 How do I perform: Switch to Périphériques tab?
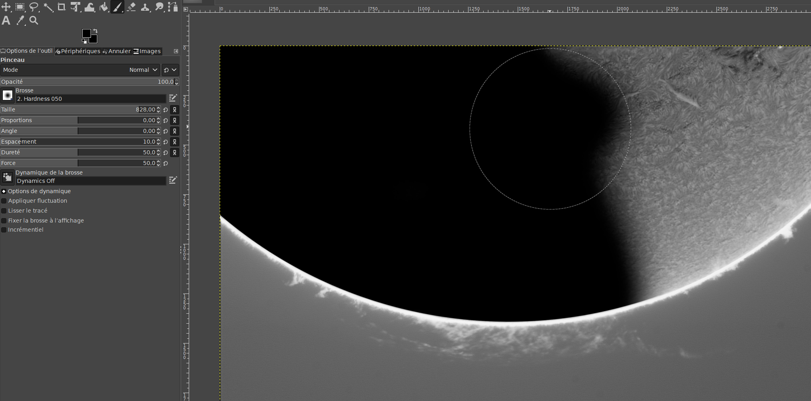77,51
